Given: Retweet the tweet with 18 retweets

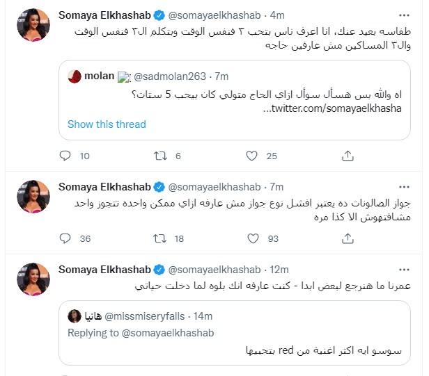Looking at the screenshot, I should click(x=159, y=239).
